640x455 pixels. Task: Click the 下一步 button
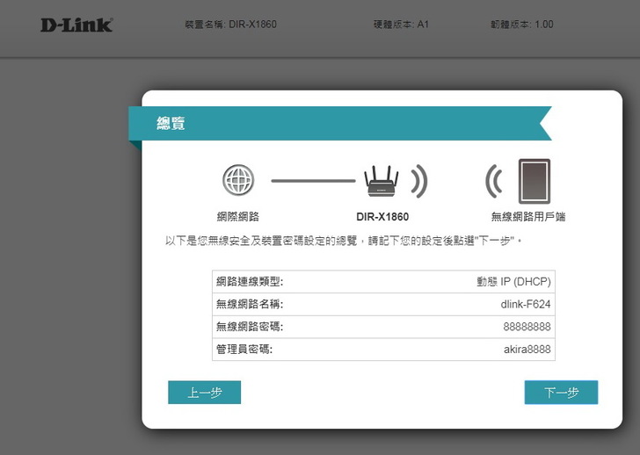[561, 393]
